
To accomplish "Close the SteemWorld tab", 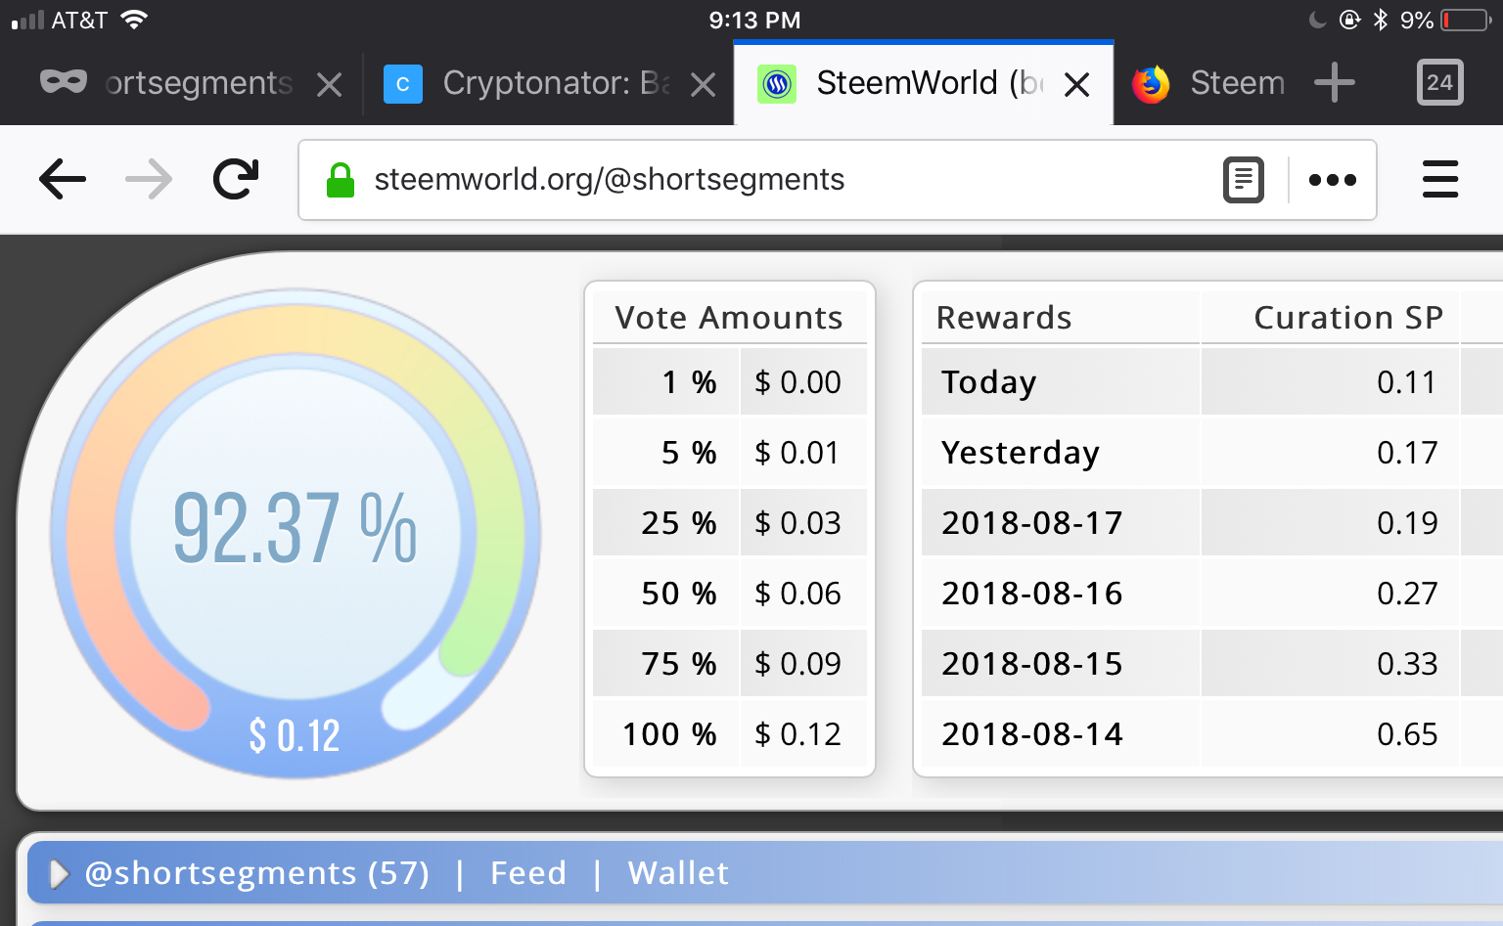I will [x=1076, y=85].
